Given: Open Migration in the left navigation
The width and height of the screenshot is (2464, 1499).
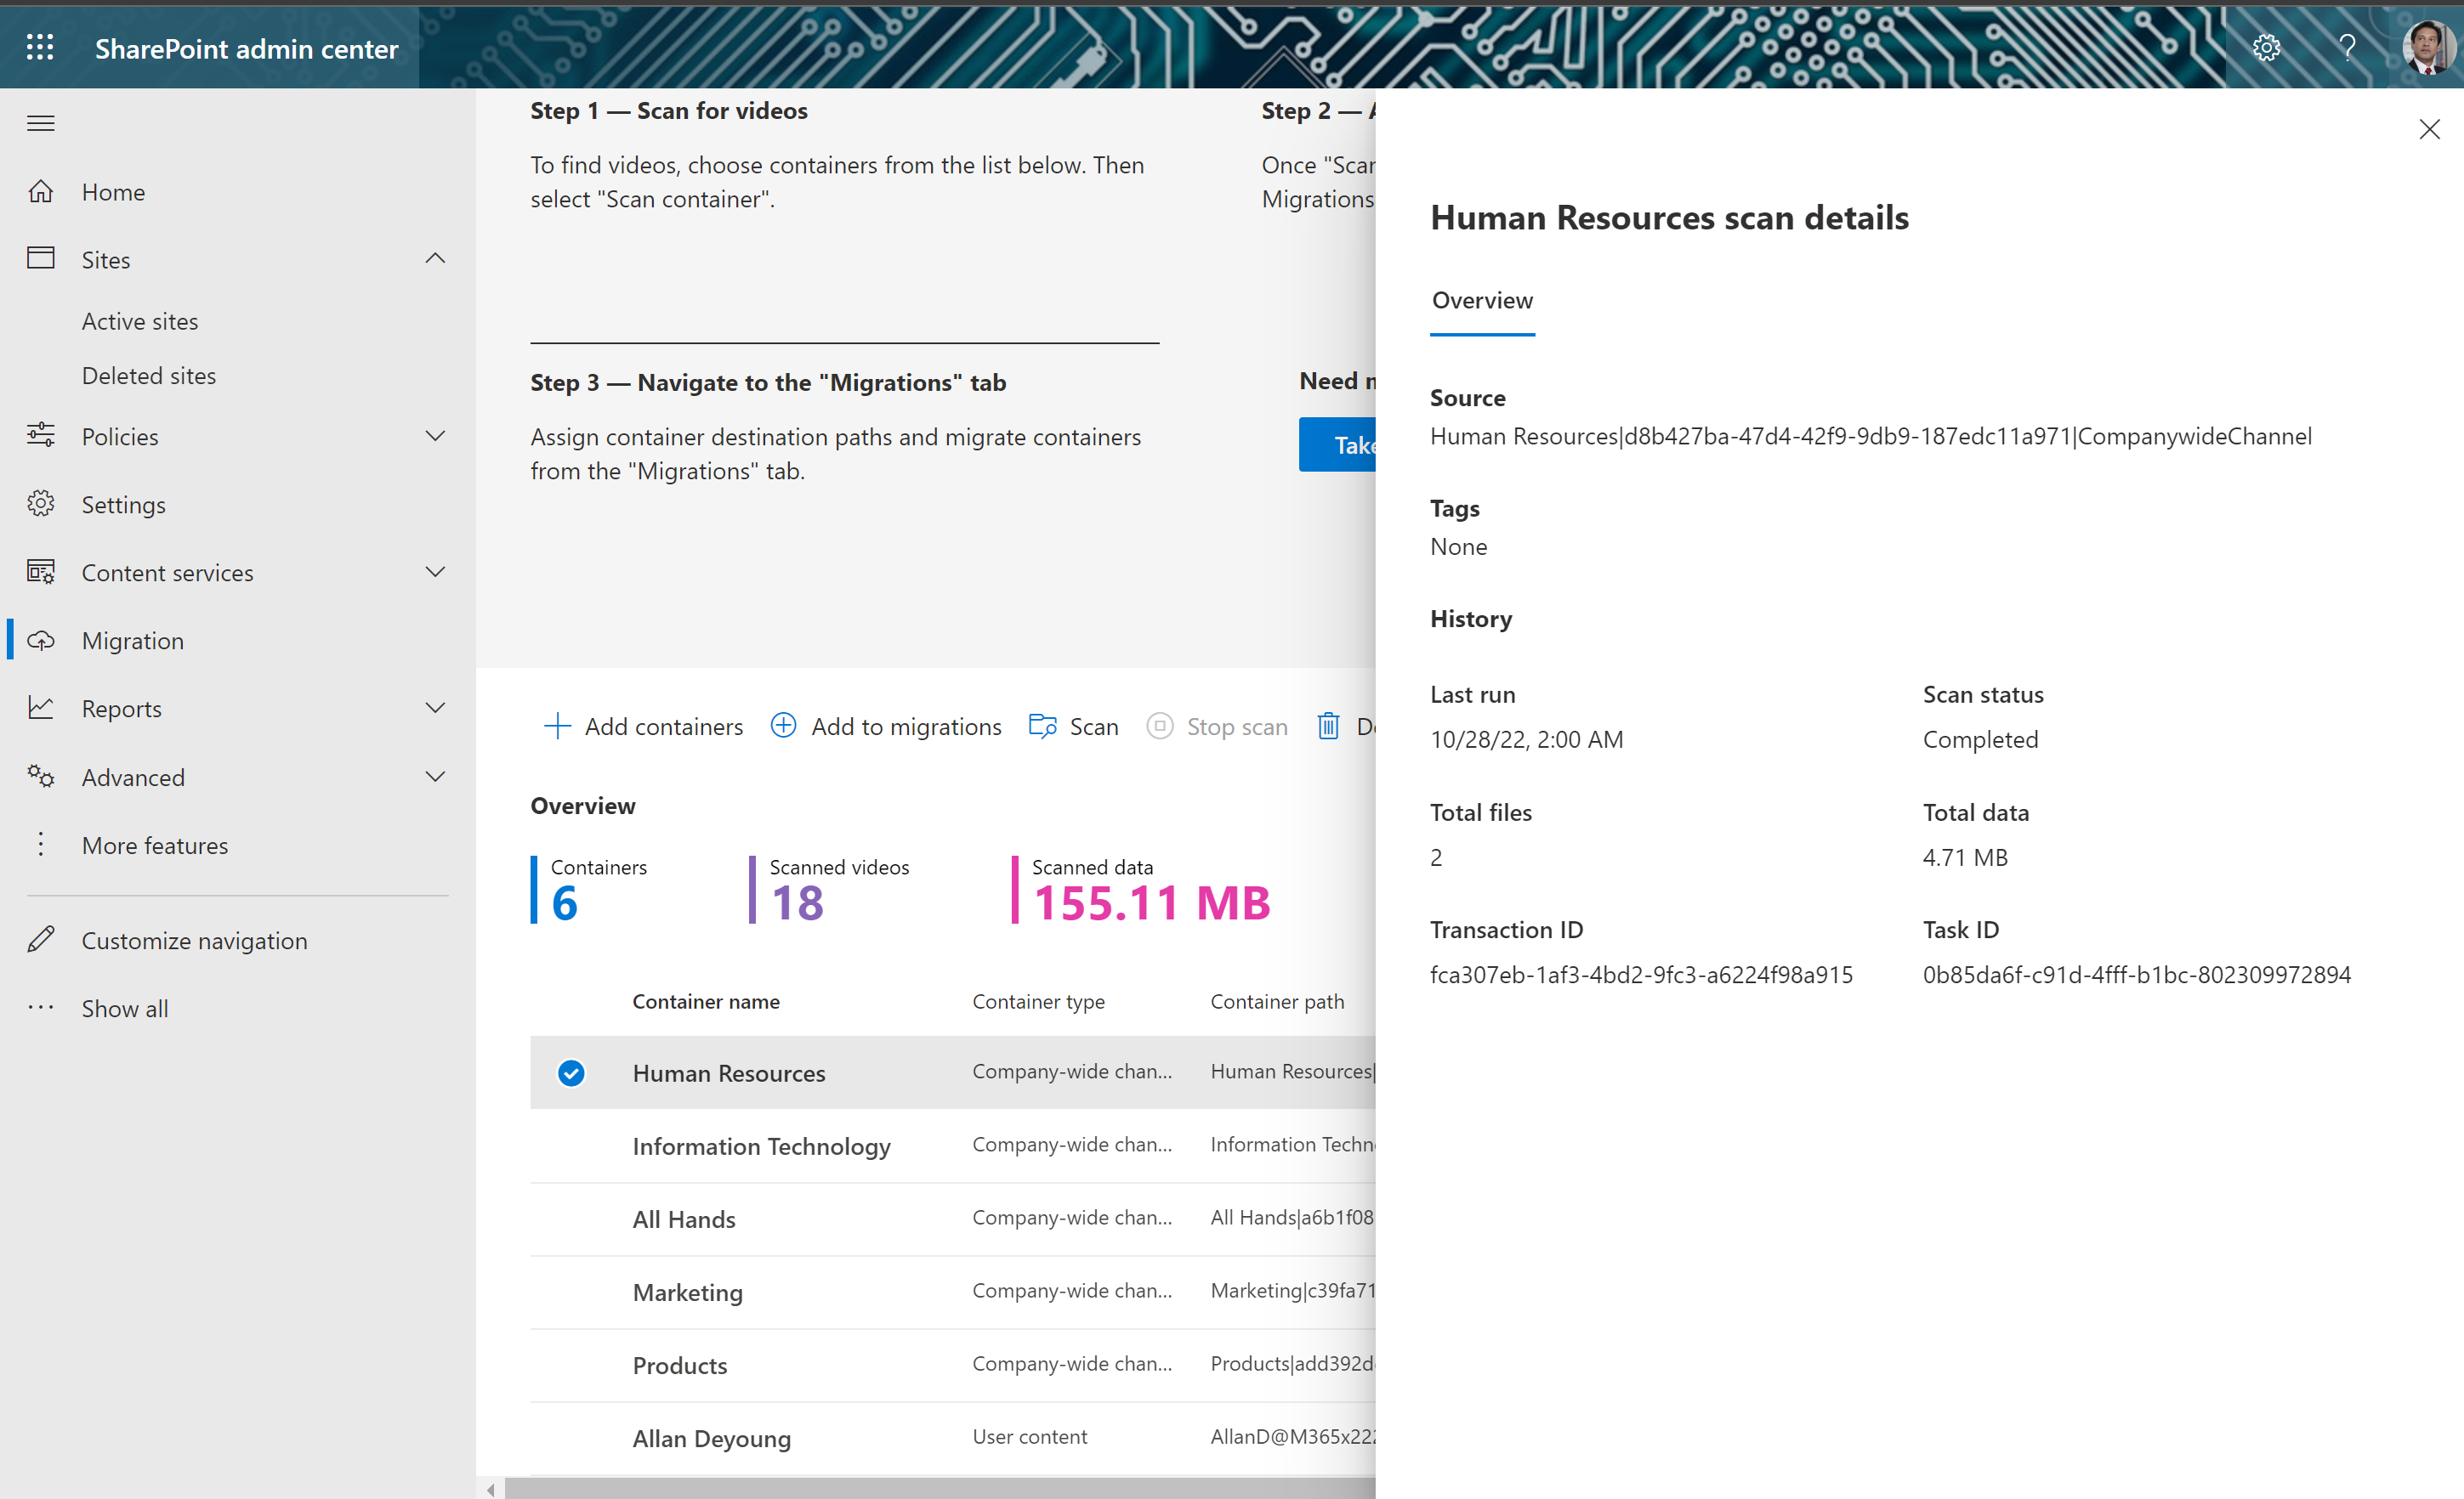Looking at the screenshot, I should (133, 641).
